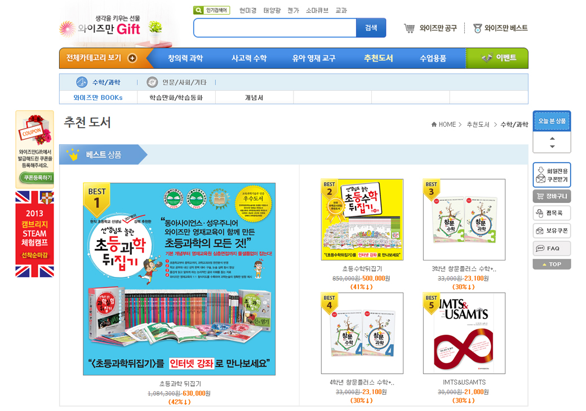This screenshot has width=586, height=411.
Task: Expand all categories with the plus icon
Action: pyautogui.click(x=132, y=58)
